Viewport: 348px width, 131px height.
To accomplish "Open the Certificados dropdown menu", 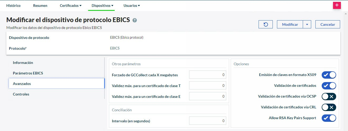I will 70,6.
